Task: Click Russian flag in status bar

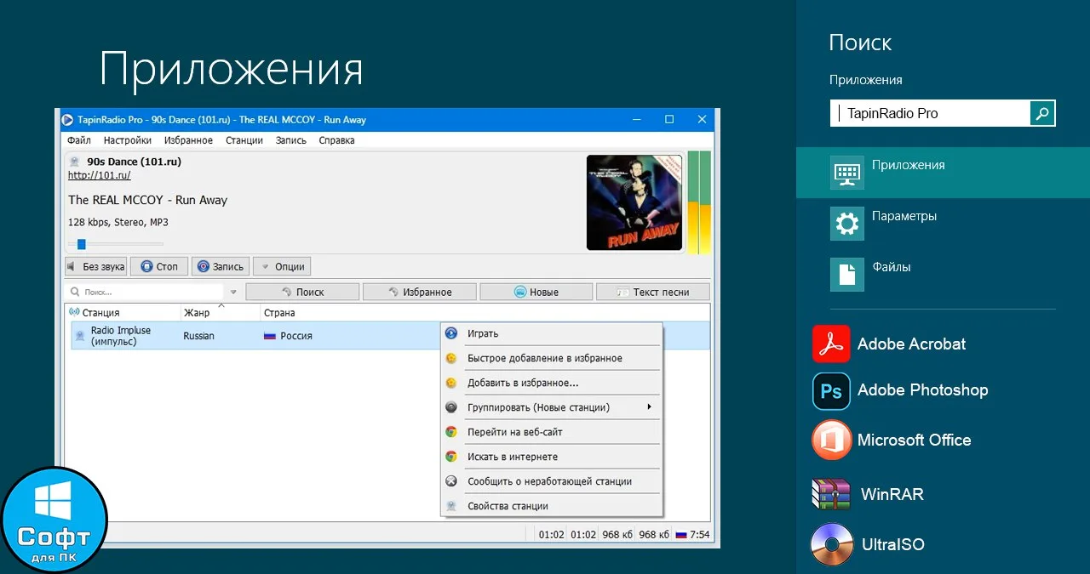Action: 680,535
